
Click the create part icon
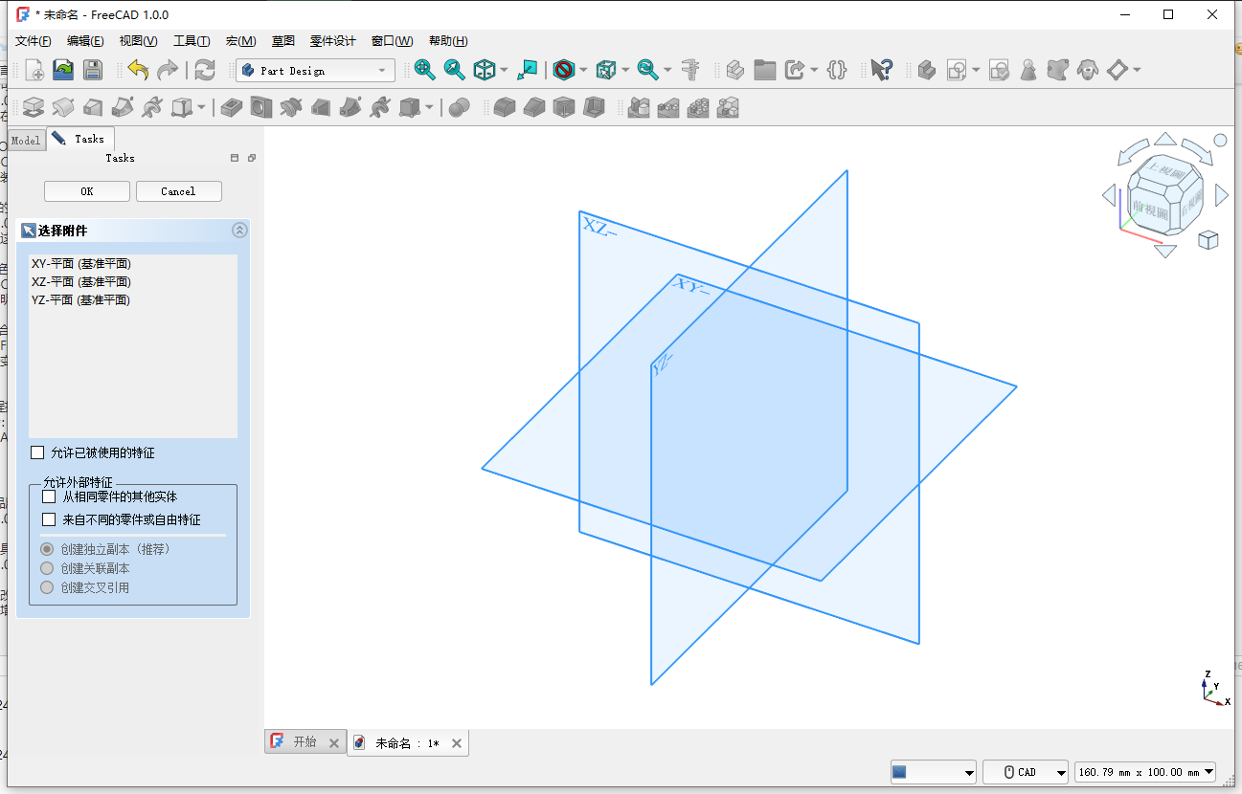pyautogui.click(x=734, y=70)
